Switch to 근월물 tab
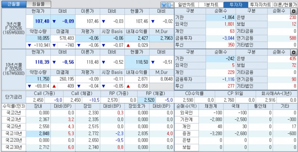Image resolution: width=298 pixels, height=152 pixels. (x=14, y=4)
